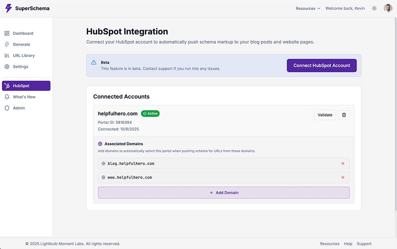Click the SuperSchema lightning bolt logo
The width and height of the screenshot is (397, 249).
click(9, 8)
